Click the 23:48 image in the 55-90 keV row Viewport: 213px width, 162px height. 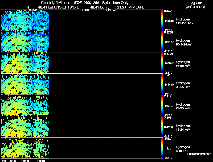tap(41, 63)
